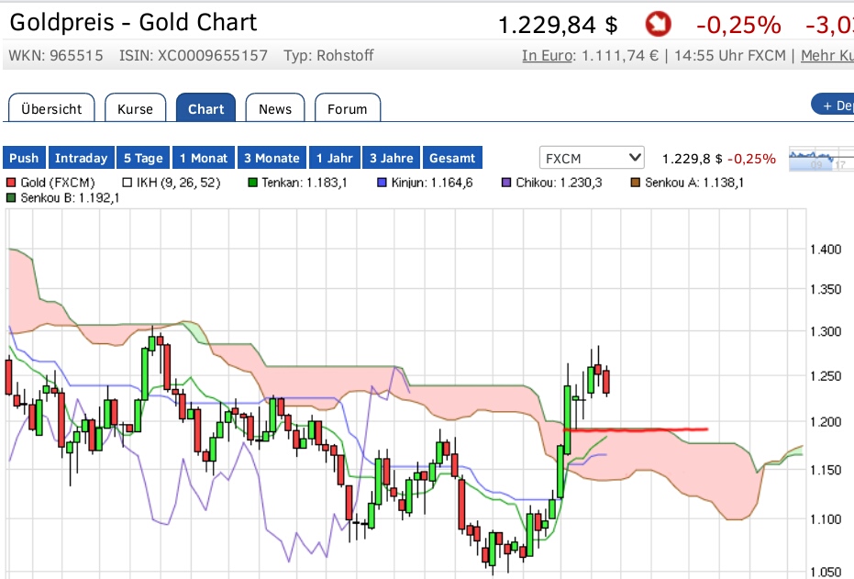Screen dimensions: 854x579
Task: Click the mini sparkline chart thumbnail
Action: coord(821,159)
